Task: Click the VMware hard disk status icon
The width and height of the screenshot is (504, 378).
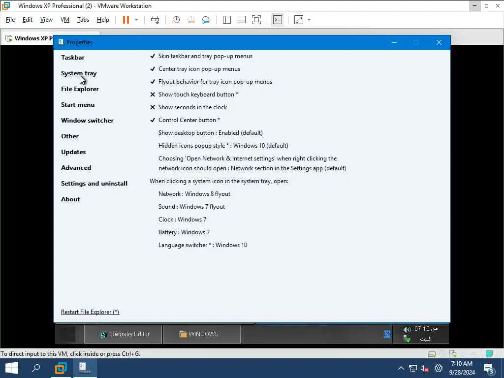Action: click(x=432, y=354)
